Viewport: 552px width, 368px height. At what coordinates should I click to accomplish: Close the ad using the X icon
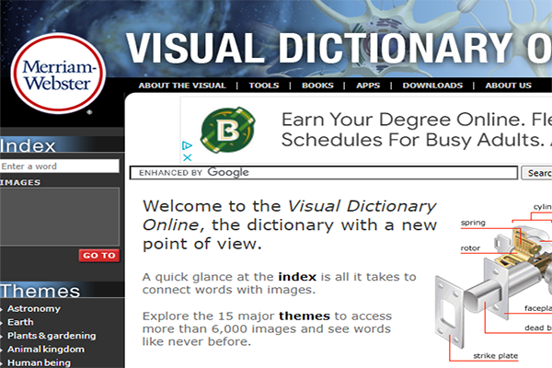[187, 156]
